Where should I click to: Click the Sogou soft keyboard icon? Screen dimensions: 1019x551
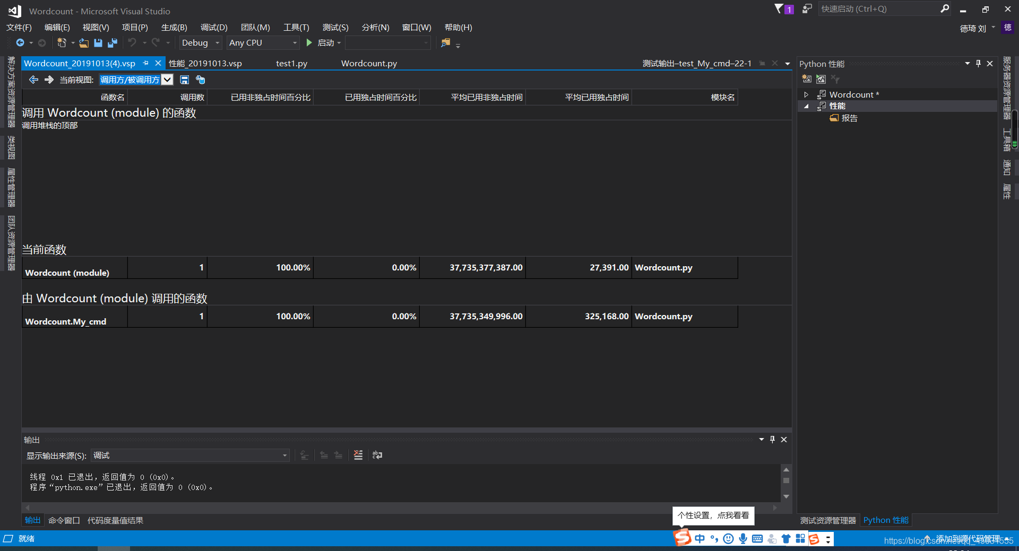click(757, 539)
